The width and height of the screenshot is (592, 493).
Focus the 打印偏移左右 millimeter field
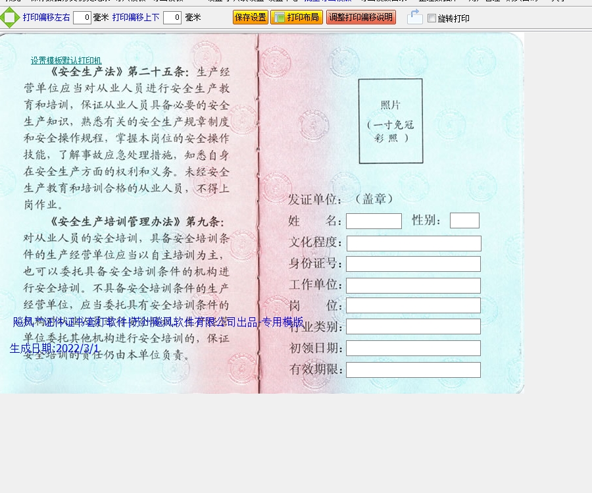pos(82,18)
